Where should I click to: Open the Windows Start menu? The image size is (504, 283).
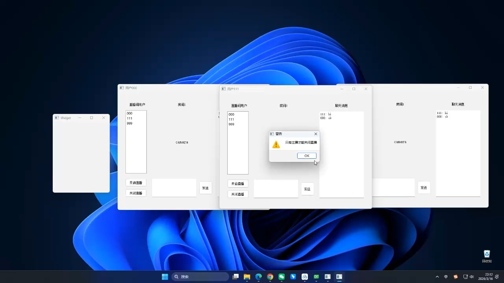click(x=165, y=277)
